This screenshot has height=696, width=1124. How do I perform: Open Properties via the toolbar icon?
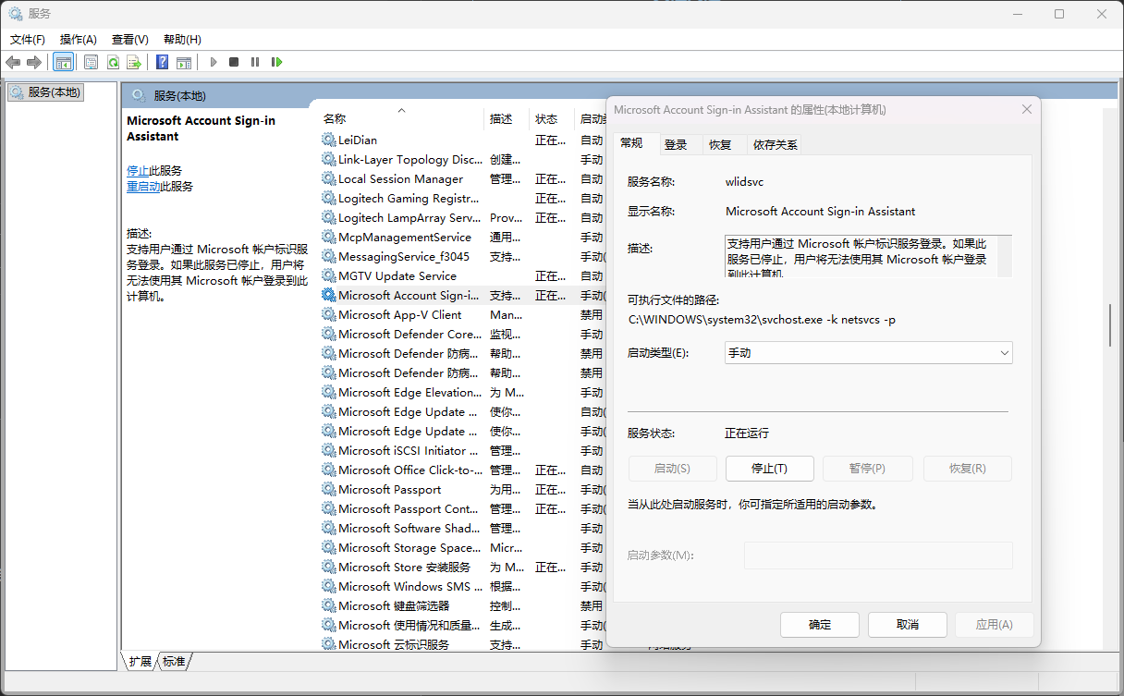click(91, 62)
